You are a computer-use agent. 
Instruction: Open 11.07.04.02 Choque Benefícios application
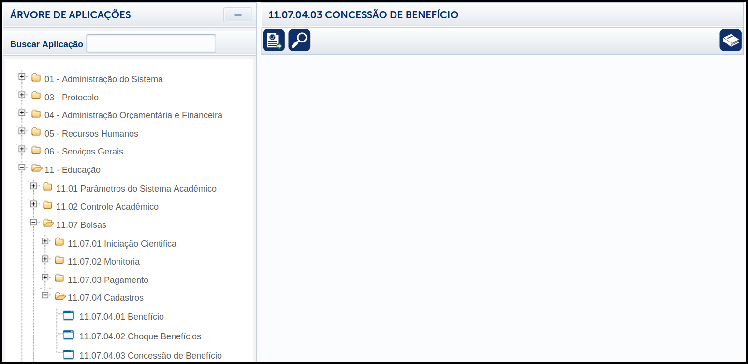(140, 336)
